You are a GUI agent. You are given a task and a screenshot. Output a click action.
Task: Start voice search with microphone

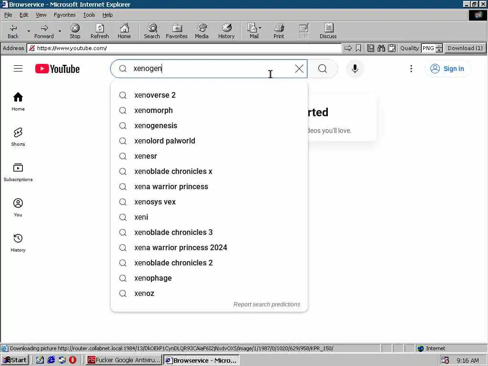click(x=355, y=69)
